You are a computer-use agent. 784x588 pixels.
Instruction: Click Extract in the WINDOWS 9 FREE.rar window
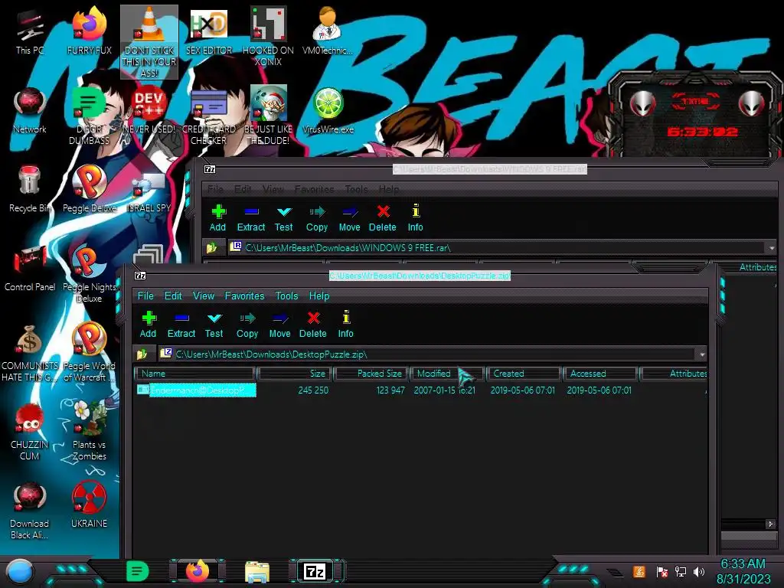tap(251, 218)
